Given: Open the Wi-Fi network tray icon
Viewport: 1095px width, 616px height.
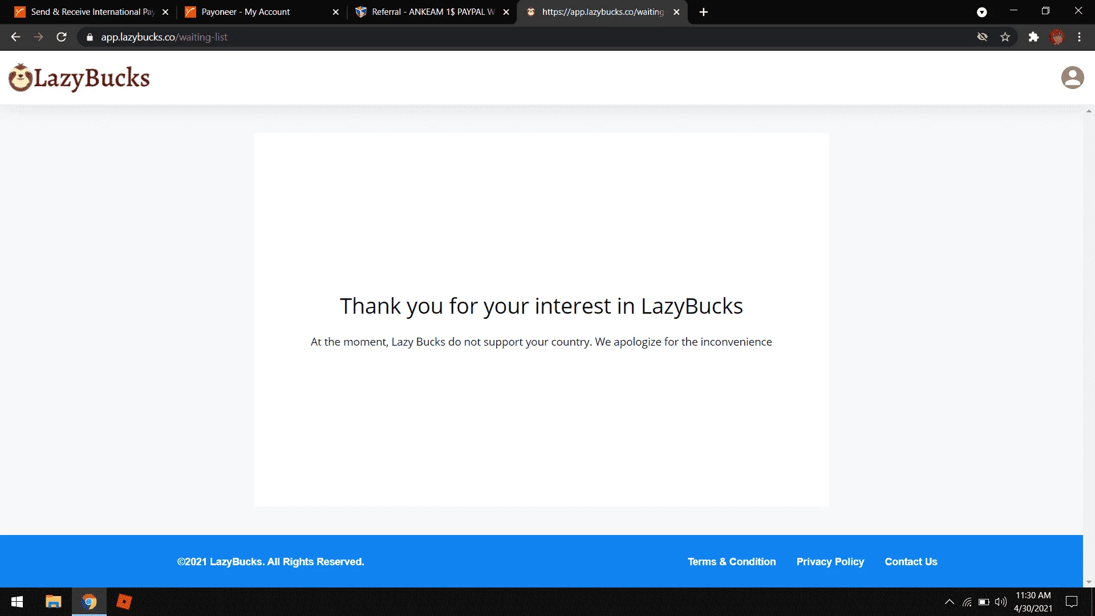Looking at the screenshot, I should coord(967,602).
